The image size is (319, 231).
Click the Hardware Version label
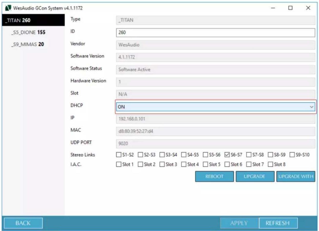tap(88, 81)
